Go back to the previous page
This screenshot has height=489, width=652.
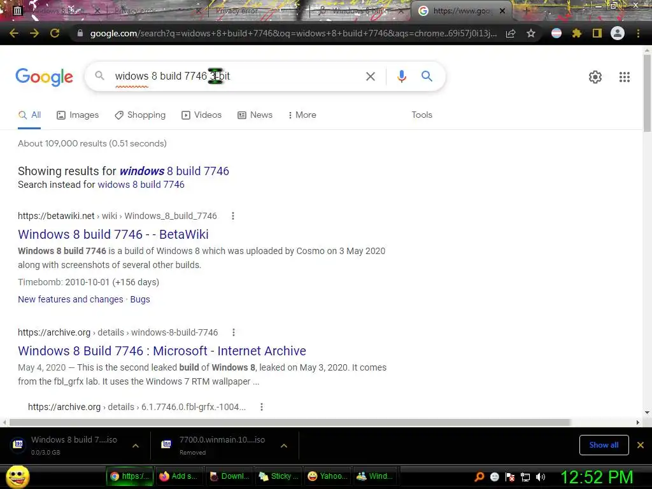(x=14, y=33)
